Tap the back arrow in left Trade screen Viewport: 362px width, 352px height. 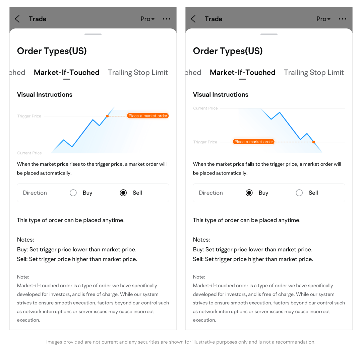point(17,19)
